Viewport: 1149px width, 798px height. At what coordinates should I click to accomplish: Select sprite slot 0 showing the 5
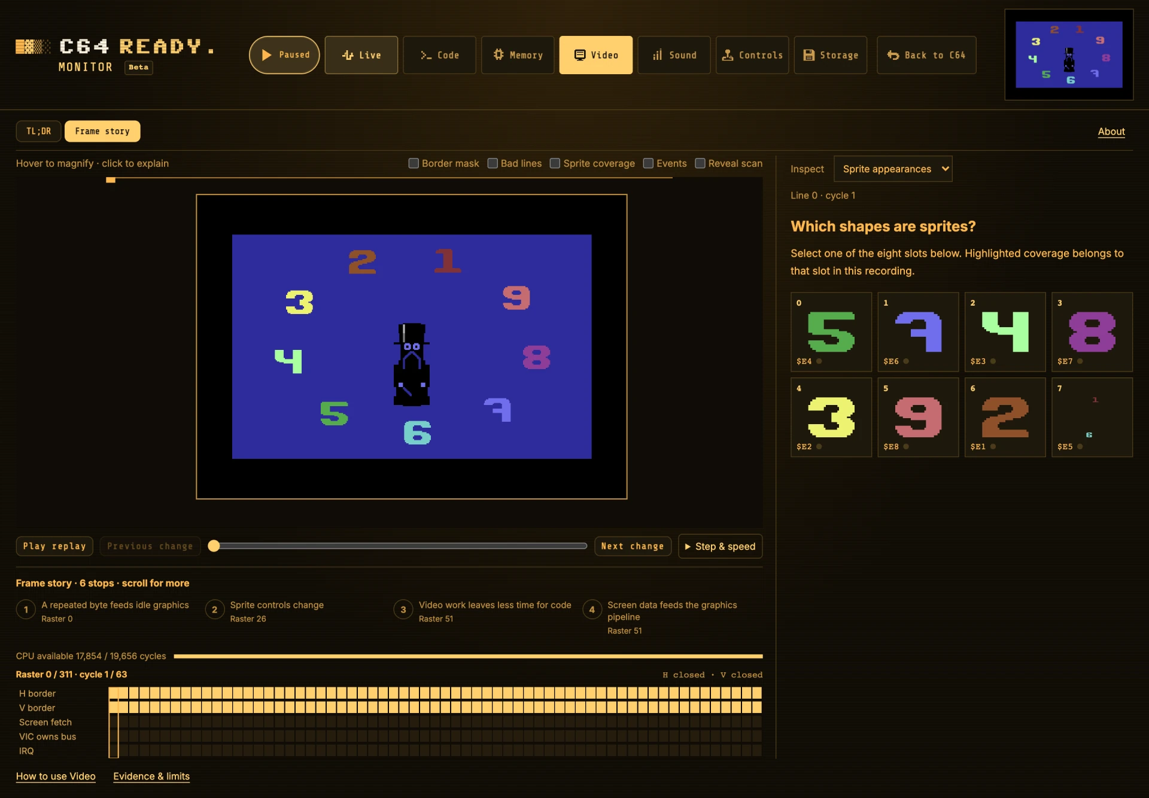(x=831, y=332)
